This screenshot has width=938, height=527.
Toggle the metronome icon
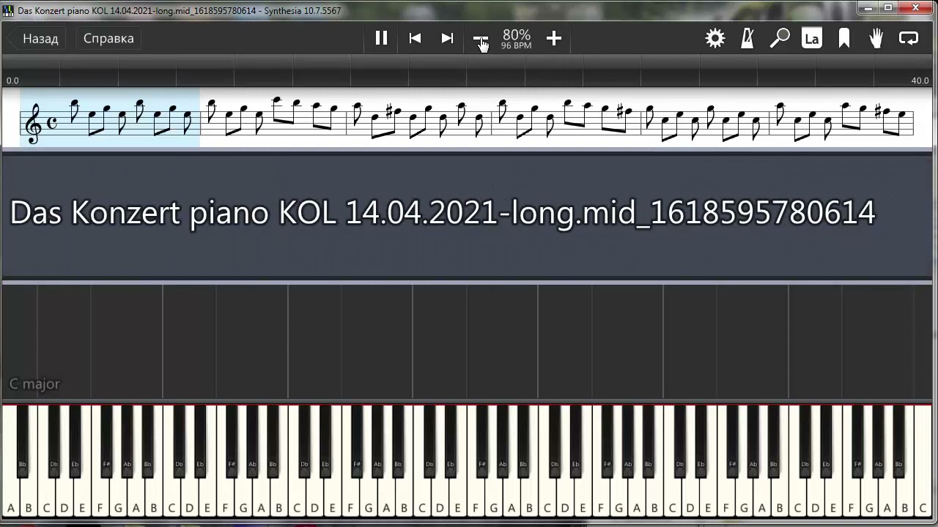pyautogui.click(x=747, y=38)
